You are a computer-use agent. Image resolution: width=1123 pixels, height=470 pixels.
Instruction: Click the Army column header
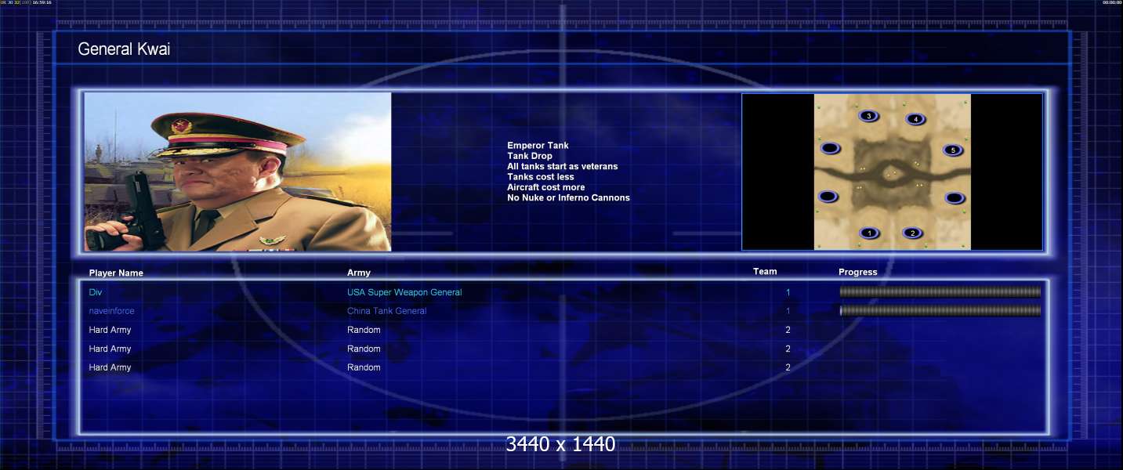click(x=359, y=273)
